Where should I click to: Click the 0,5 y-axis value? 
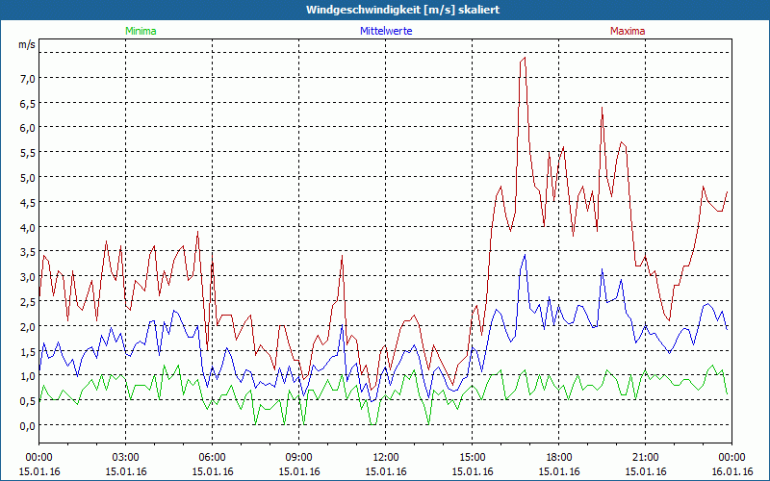point(27,400)
